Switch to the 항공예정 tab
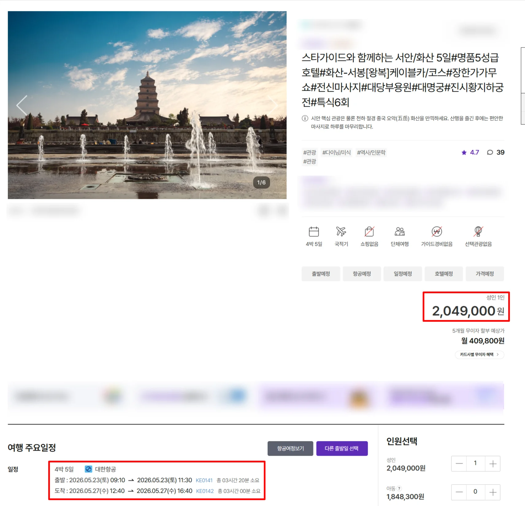Viewport: 525px width, 506px height. (362, 274)
